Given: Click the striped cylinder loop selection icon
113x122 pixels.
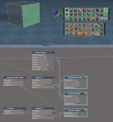Looking at the screenshot, I should tap(93, 10).
